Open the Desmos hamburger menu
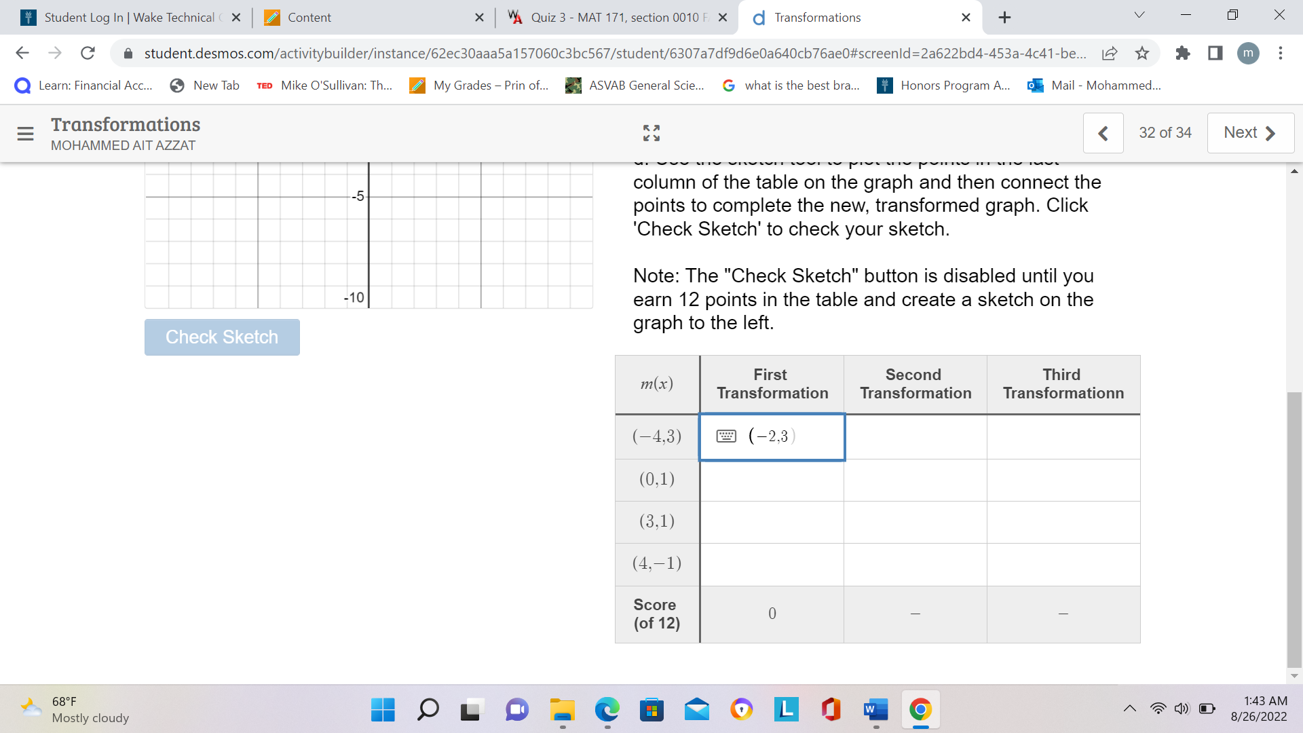1303x733 pixels. click(25, 134)
